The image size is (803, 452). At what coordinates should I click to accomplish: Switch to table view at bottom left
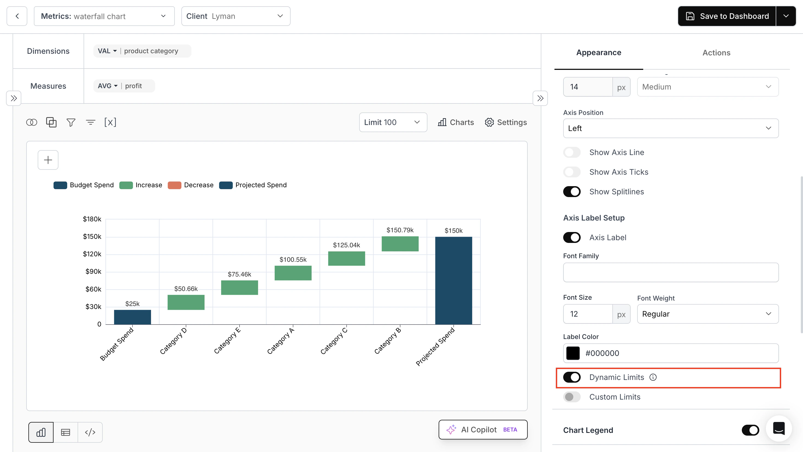(66, 432)
